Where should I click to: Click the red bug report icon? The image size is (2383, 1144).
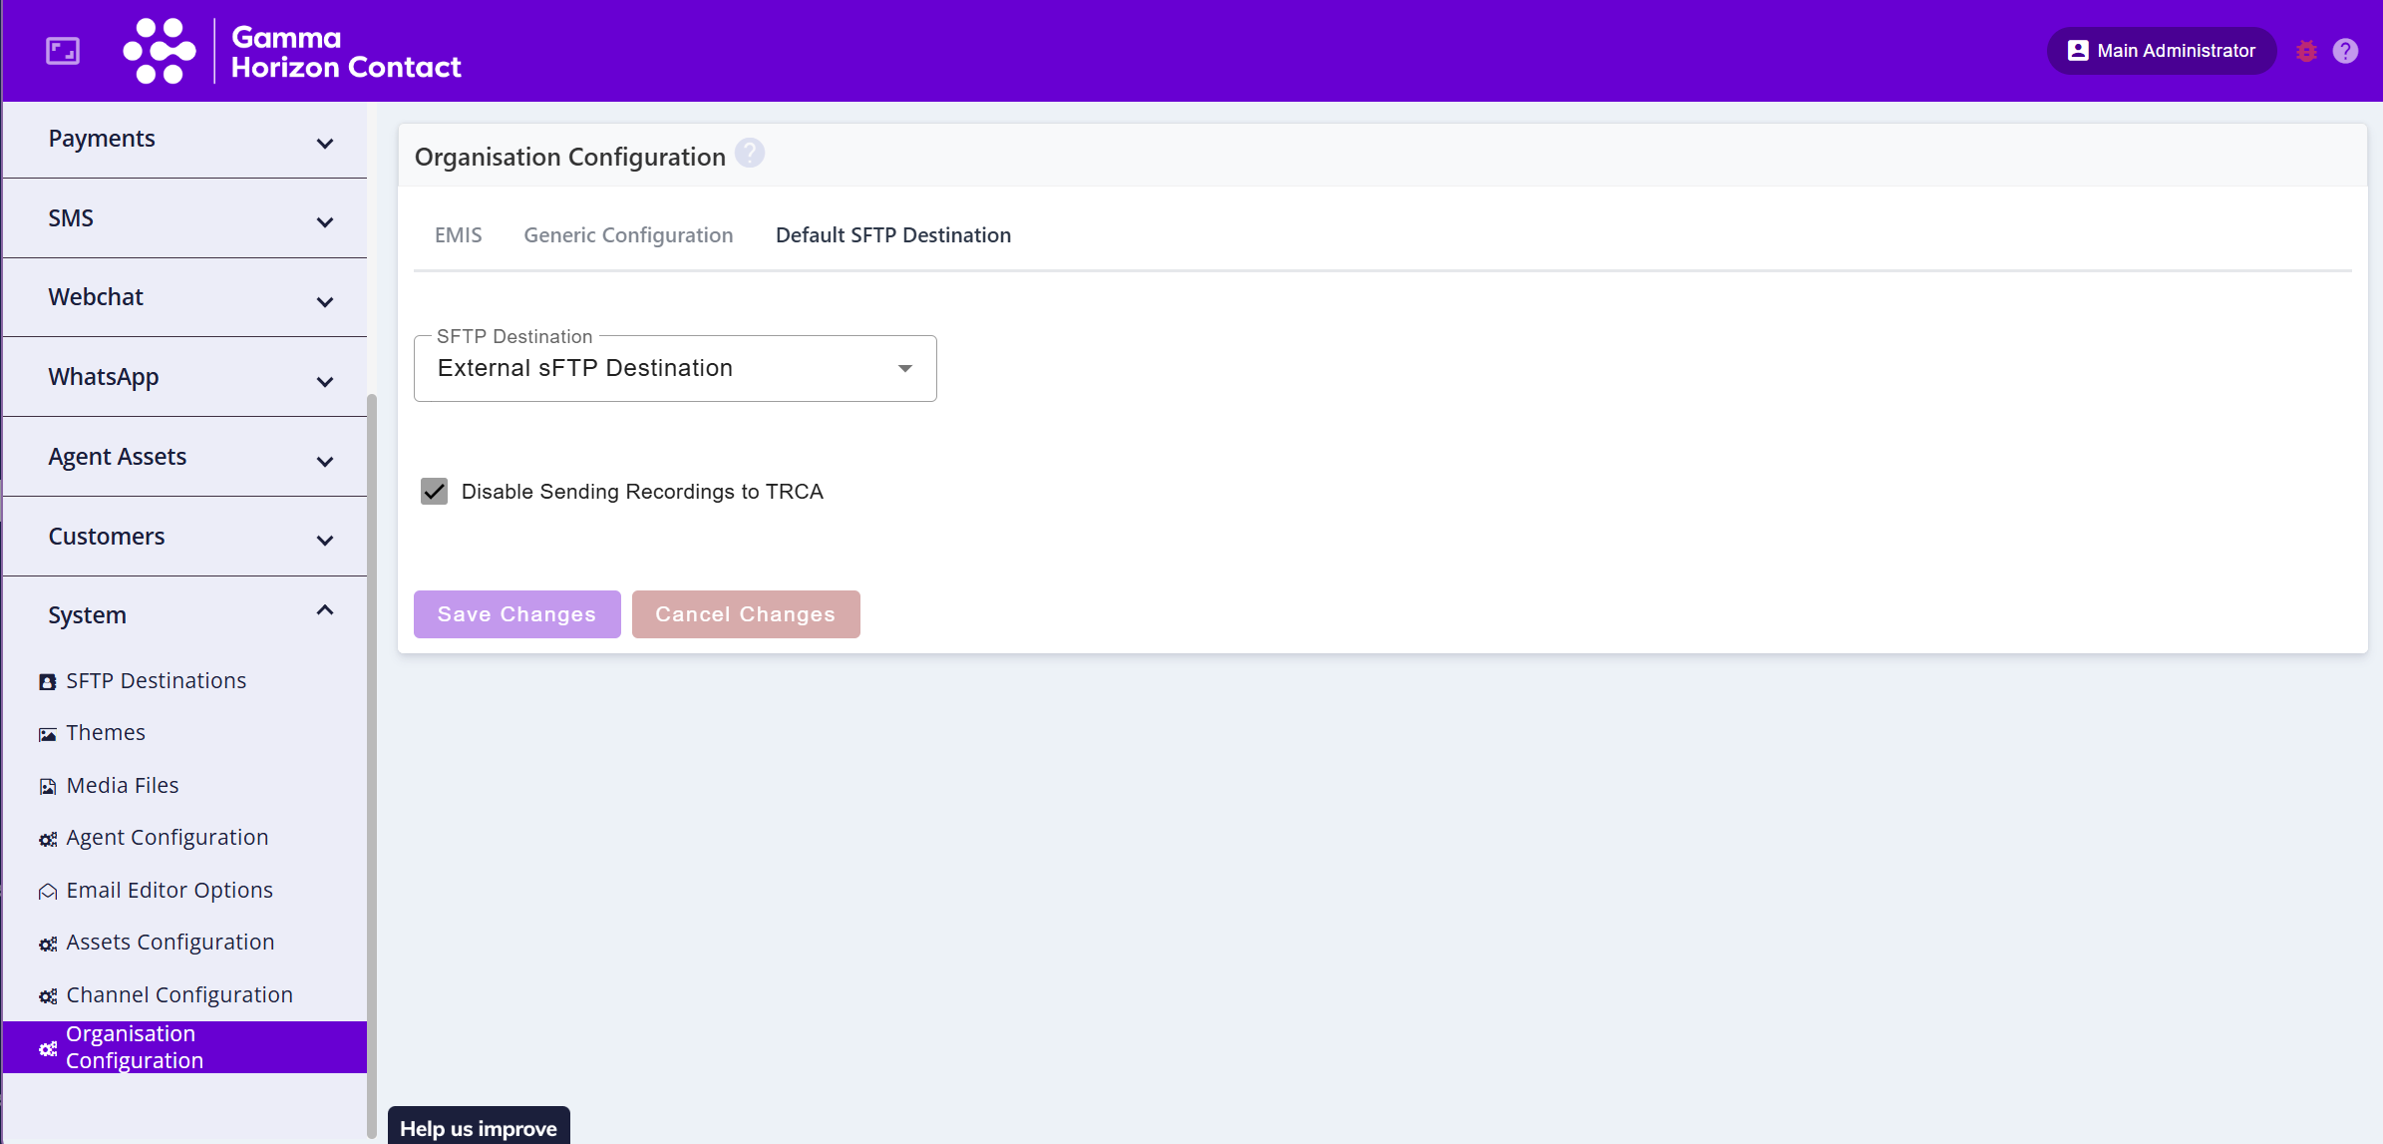tap(2306, 51)
